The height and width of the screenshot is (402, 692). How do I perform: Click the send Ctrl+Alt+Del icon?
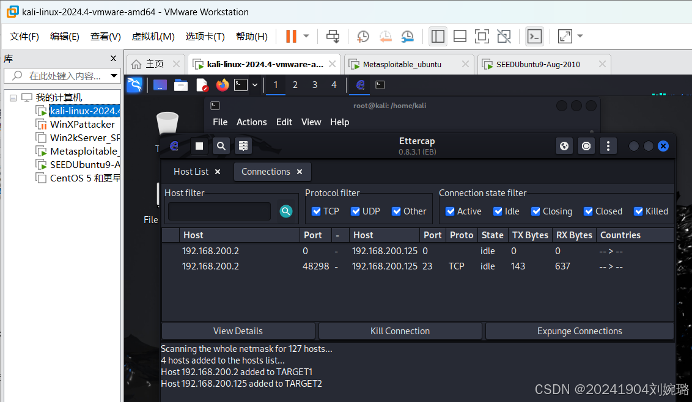(333, 36)
